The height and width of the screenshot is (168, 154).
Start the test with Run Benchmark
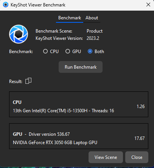click(81, 67)
